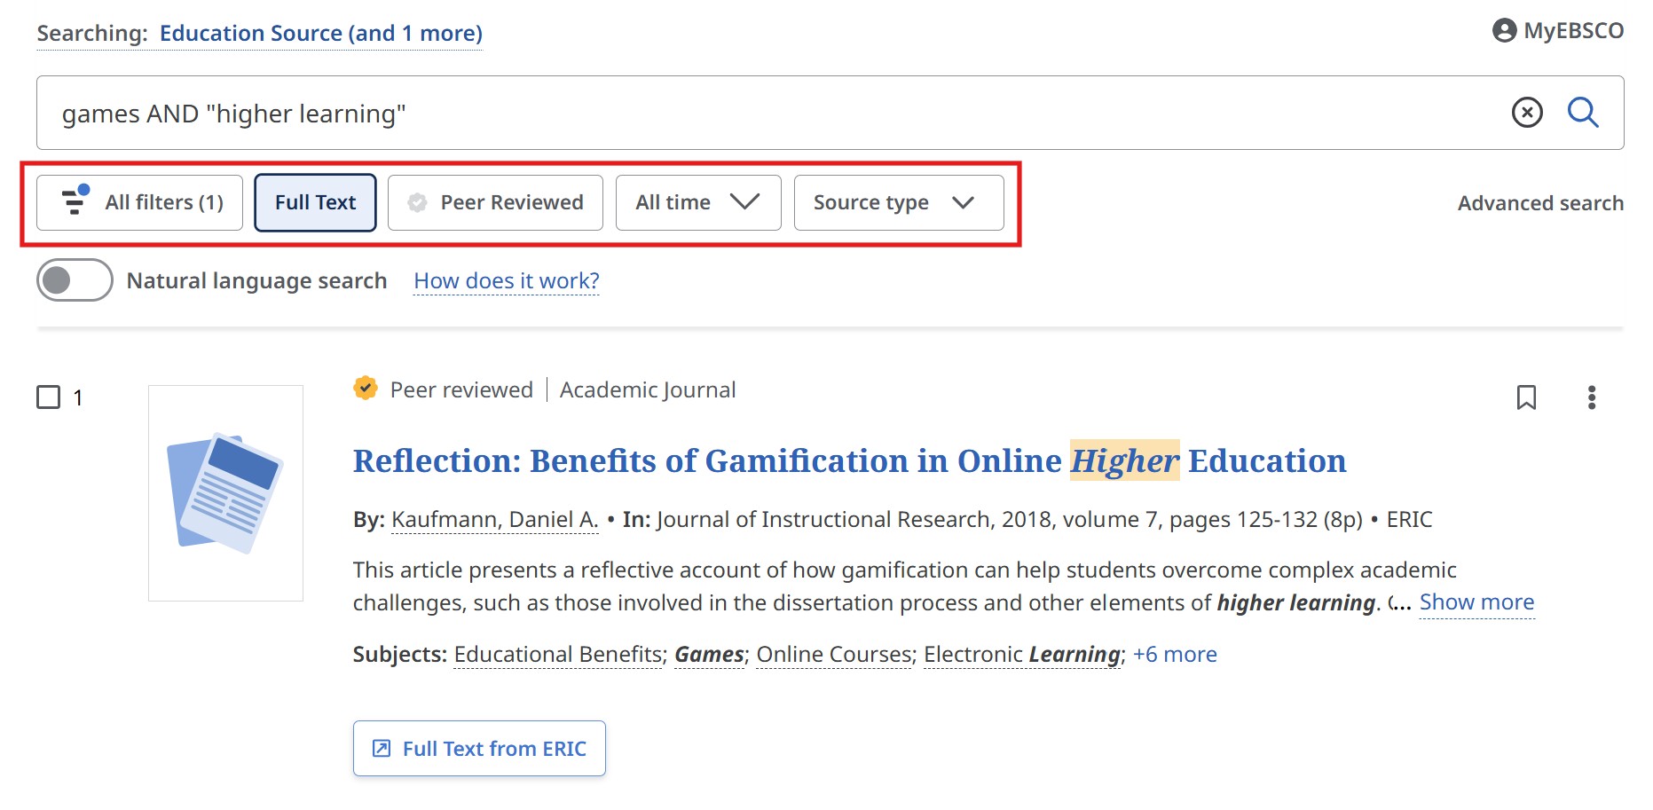Click the Peer reviewed badge icon
The height and width of the screenshot is (810, 1653).
click(365, 389)
